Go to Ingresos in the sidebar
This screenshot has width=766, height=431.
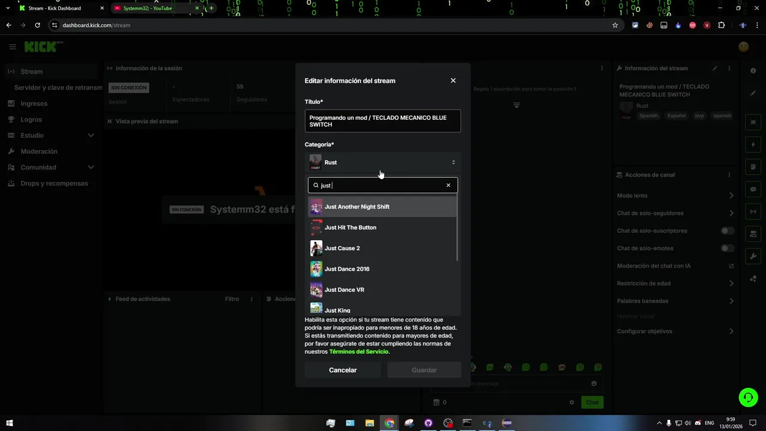coord(50,104)
